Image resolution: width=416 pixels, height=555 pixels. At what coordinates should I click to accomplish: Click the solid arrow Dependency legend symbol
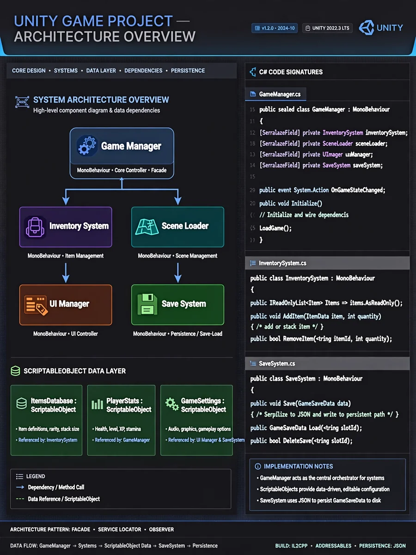click(20, 487)
